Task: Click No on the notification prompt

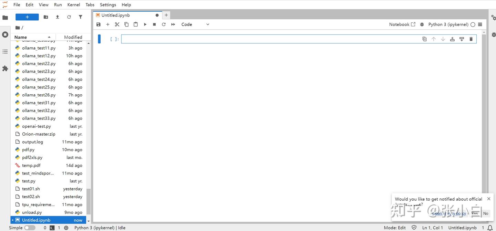Action: pyautogui.click(x=486, y=213)
